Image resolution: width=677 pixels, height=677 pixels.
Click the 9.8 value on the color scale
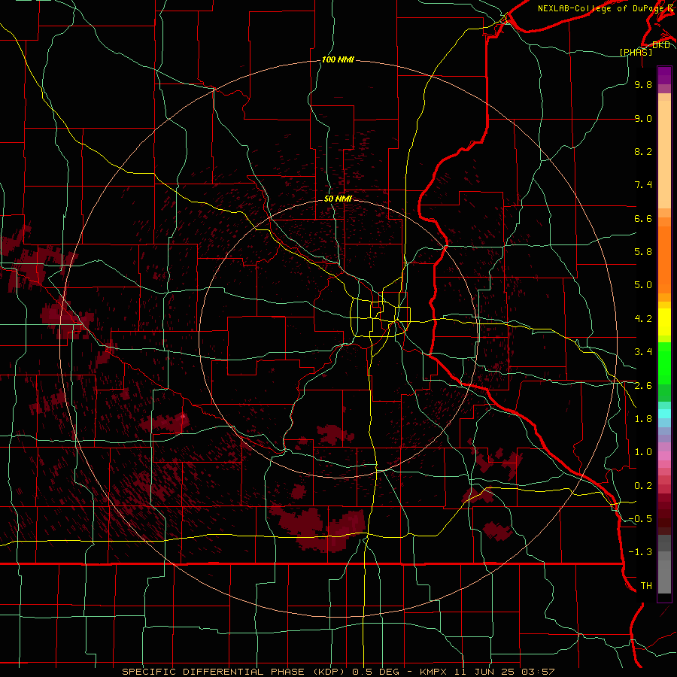coord(643,84)
